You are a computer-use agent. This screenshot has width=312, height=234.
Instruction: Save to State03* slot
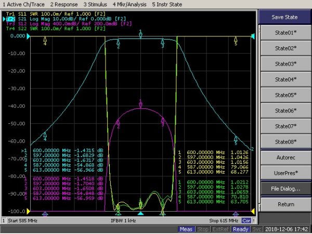coord(285,64)
